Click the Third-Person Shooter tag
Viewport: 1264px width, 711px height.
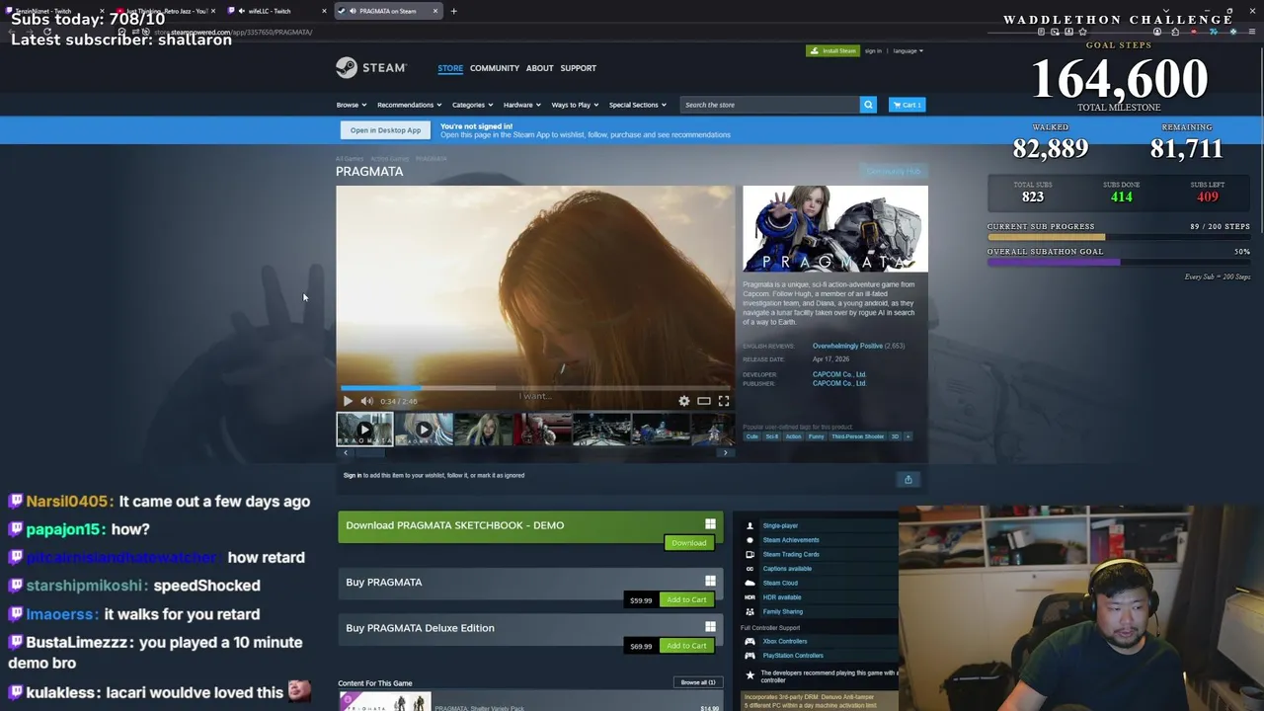[x=858, y=436]
